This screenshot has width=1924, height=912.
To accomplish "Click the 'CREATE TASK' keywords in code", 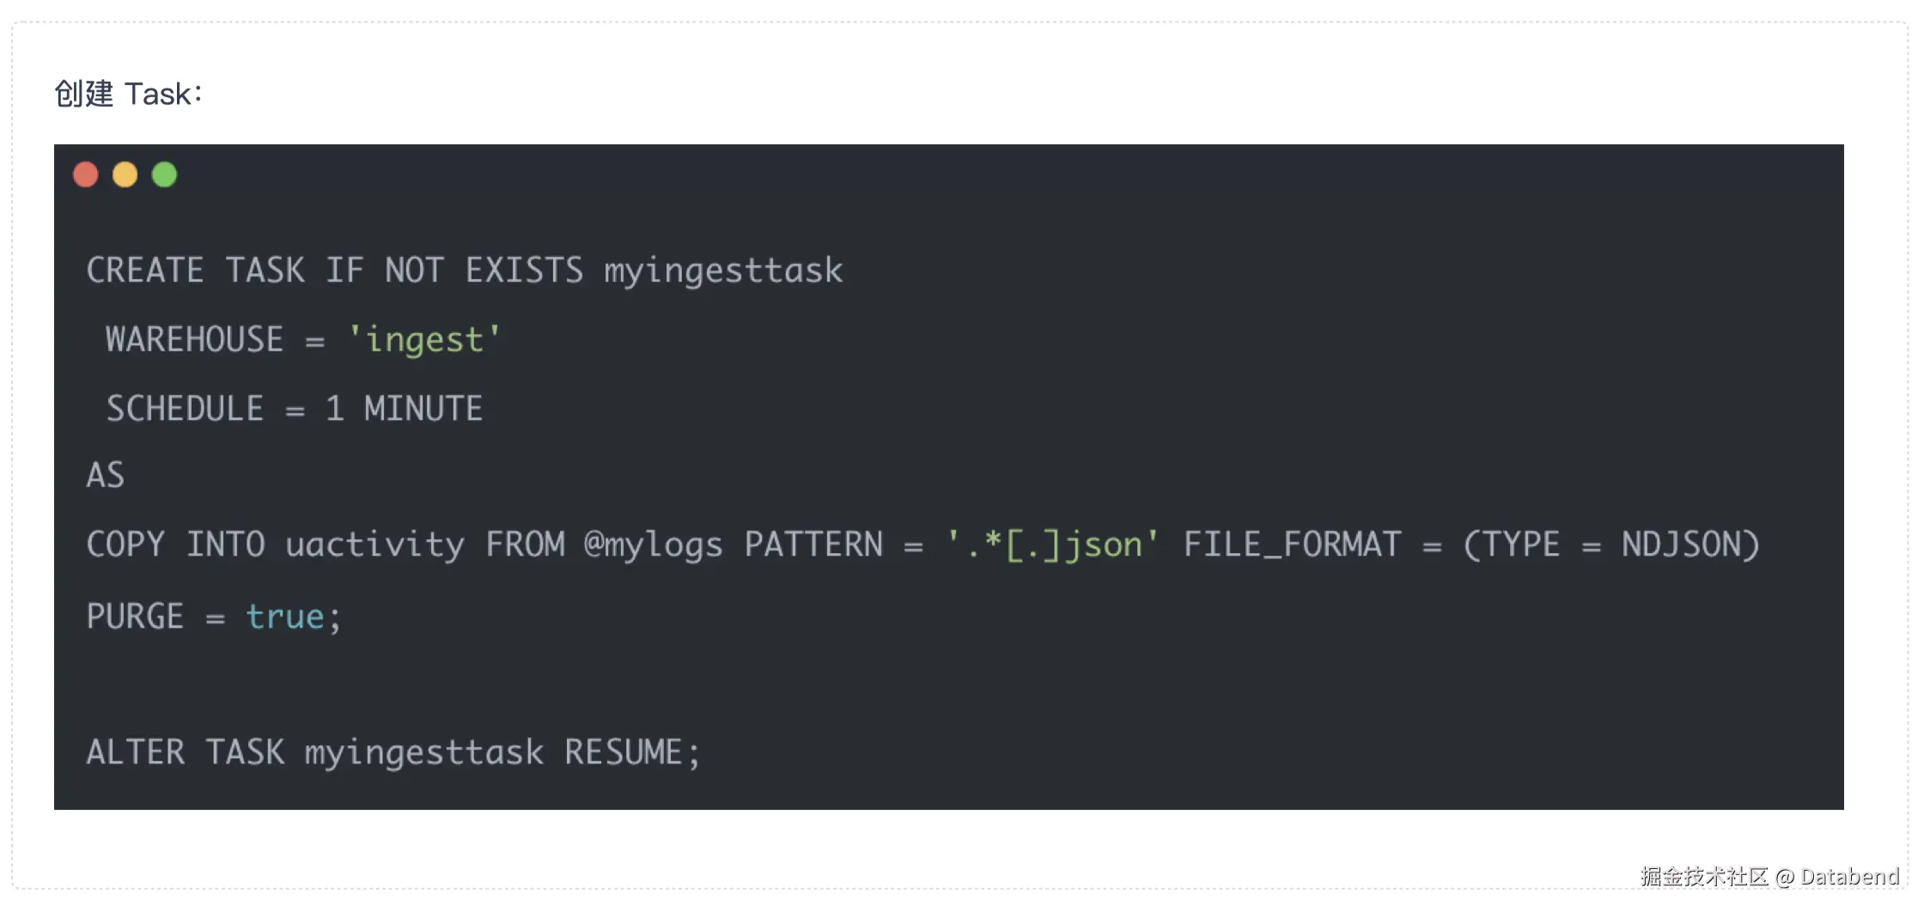I will [195, 271].
